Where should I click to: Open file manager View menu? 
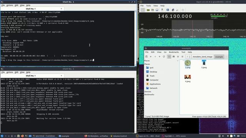159,52
